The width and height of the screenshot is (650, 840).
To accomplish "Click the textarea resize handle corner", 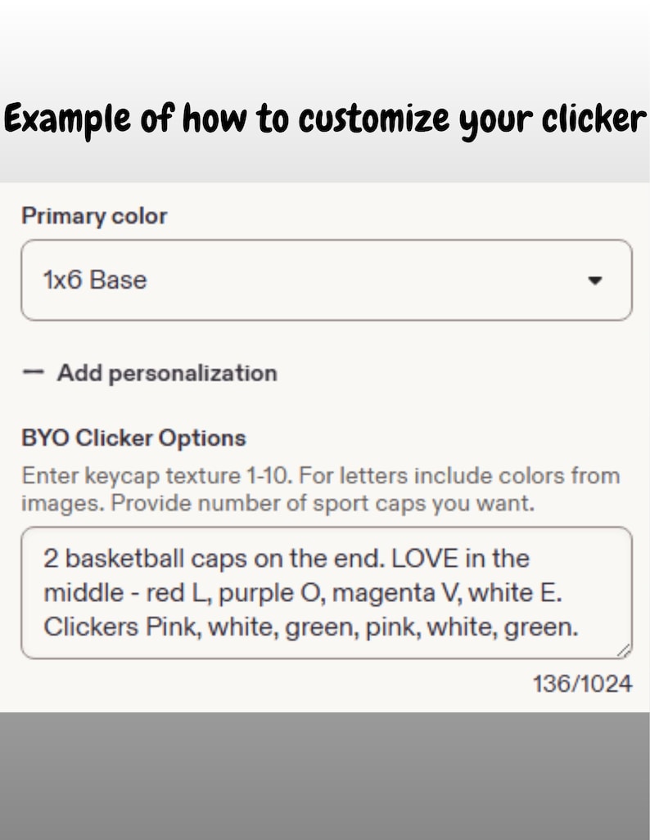I will pyautogui.click(x=624, y=650).
